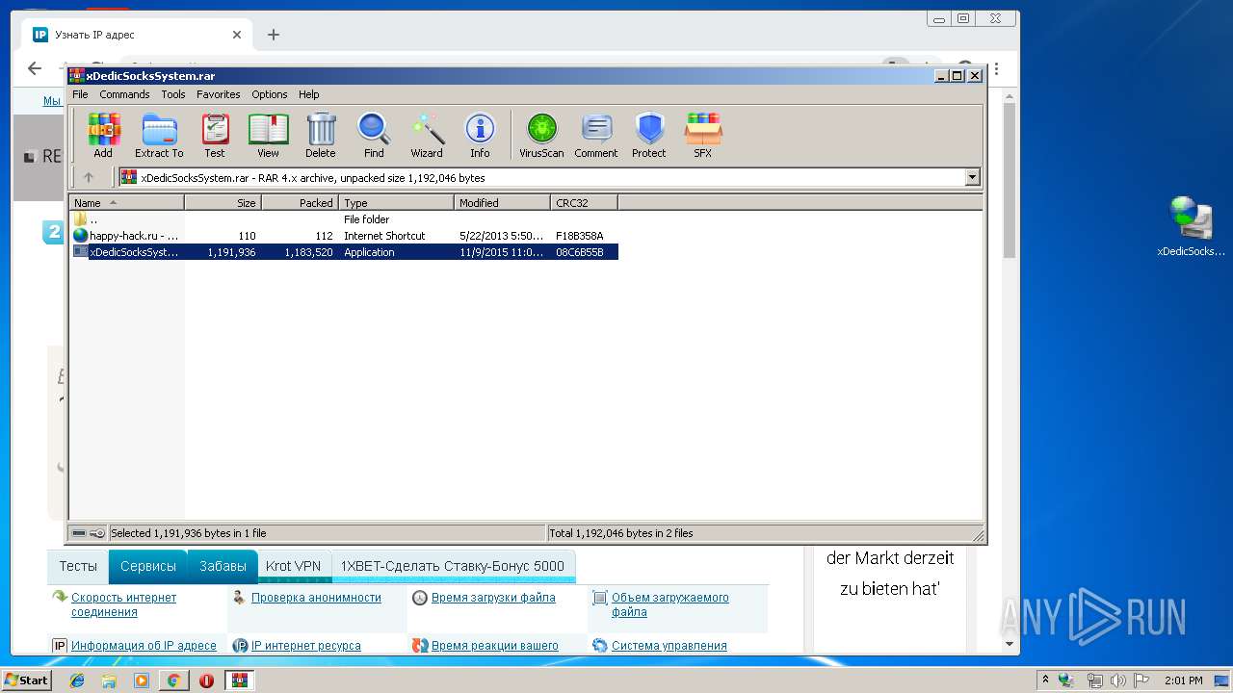The image size is (1233, 693).
Task: Click the Add toolbar icon in WinRAR
Action: [x=103, y=135]
